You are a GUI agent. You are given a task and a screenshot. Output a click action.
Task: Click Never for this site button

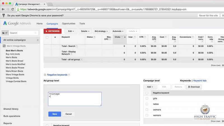[x=208, y=15]
